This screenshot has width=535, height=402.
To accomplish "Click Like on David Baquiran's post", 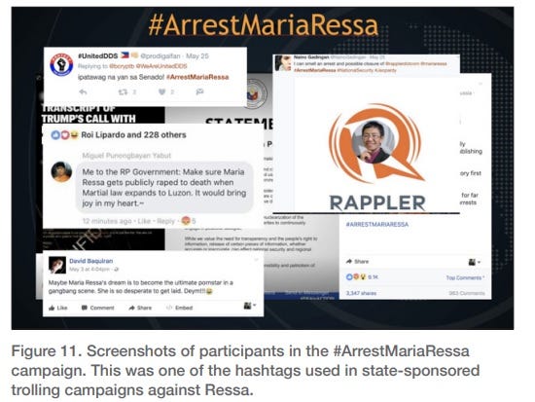I will pyautogui.click(x=58, y=308).
